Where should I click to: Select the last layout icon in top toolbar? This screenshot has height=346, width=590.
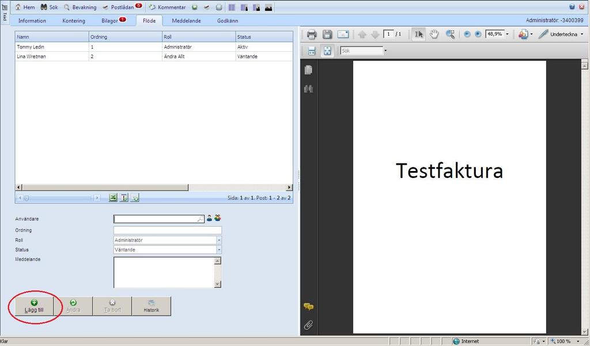point(268,7)
